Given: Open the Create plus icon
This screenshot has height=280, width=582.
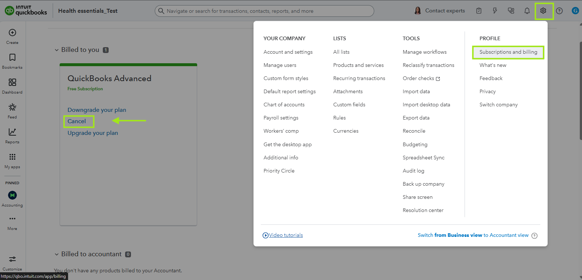Looking at the screenshot, I should coord(12,33).
